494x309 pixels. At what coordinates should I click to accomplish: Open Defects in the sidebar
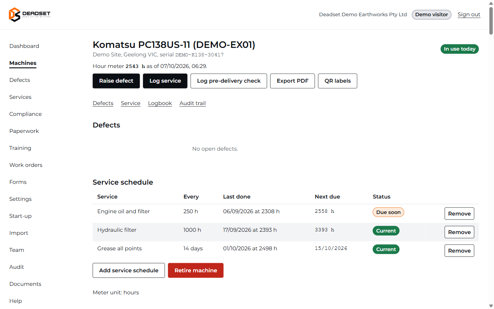pyautogui.click(x=20, y=80)
